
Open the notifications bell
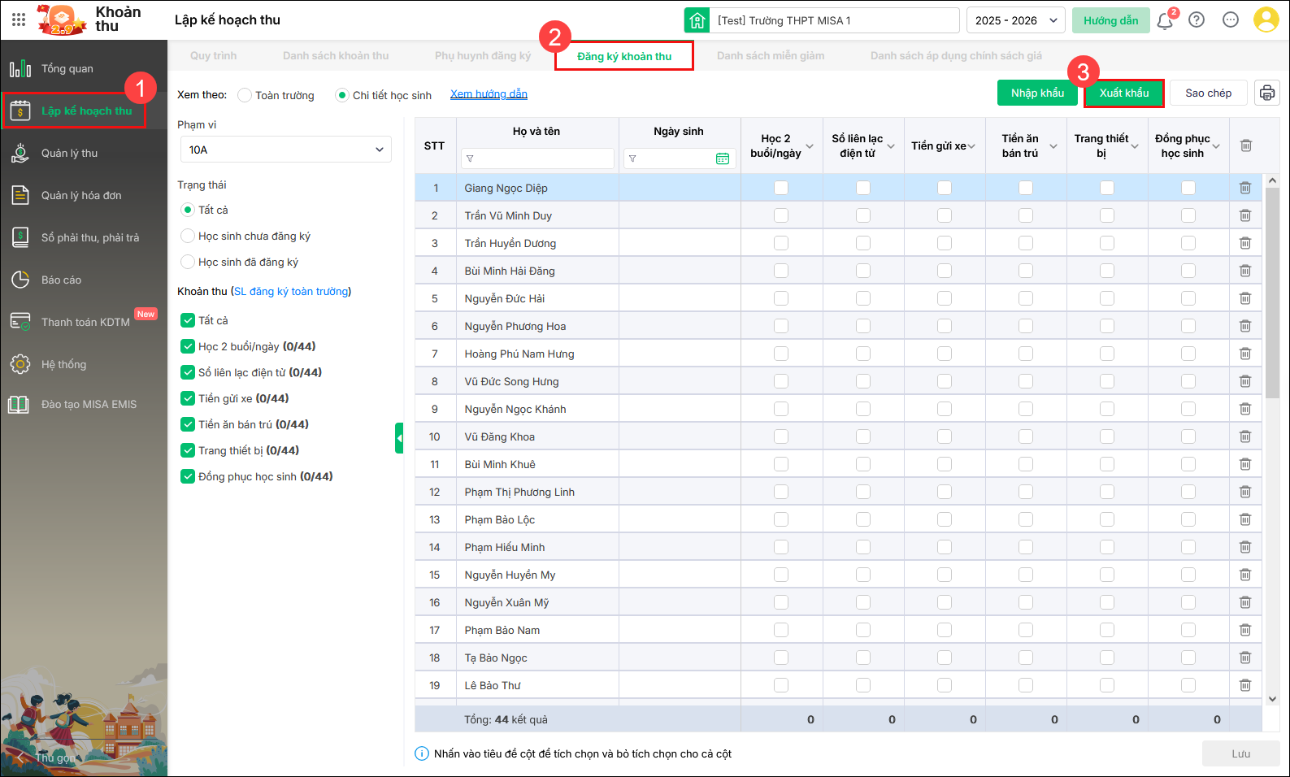1165,20
